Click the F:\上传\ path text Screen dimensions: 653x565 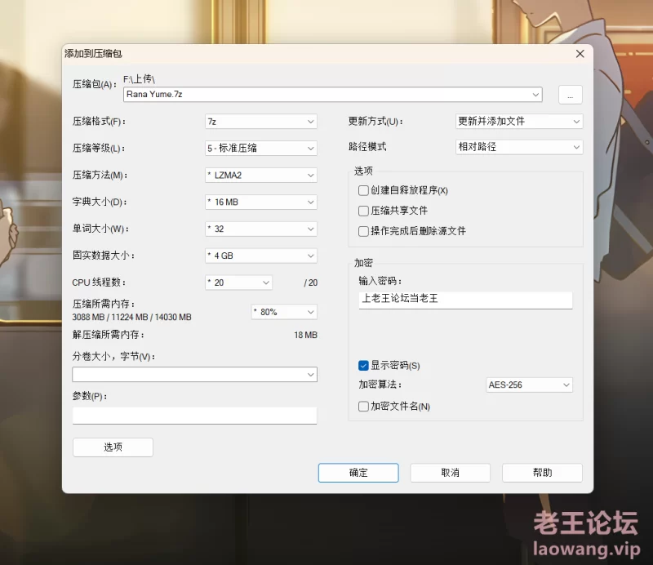pyautogui.click(x=139, y=79)
